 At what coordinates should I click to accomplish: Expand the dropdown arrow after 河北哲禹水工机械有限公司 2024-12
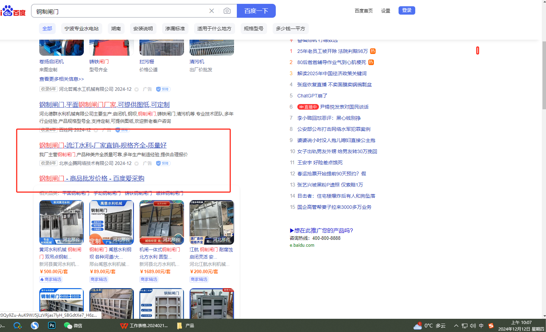[137, 89]
